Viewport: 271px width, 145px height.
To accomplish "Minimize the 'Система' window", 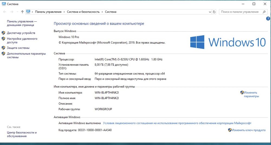I will click(243, 4).
